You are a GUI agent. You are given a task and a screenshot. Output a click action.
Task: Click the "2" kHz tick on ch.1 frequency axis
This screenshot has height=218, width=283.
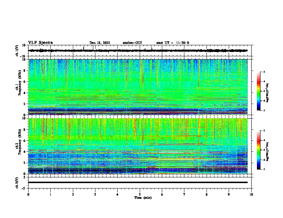click(25, 104)
